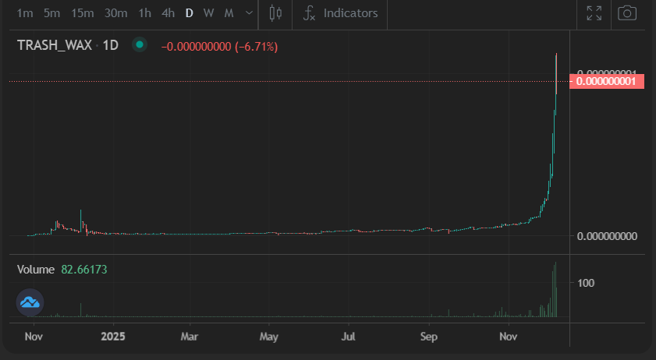Click the -0.000000000 (-6.71%) change value
Image resolution: width=656 pixels, height=360 pixels.
[x=220, y=47]
